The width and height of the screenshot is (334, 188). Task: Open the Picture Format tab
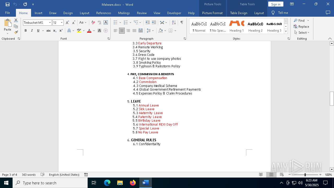[212, 13]
